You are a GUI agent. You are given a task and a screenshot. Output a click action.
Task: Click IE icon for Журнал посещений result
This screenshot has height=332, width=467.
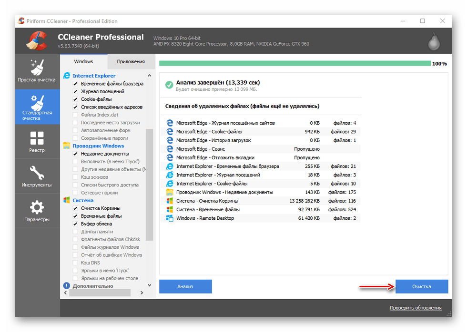coord(170,175)
